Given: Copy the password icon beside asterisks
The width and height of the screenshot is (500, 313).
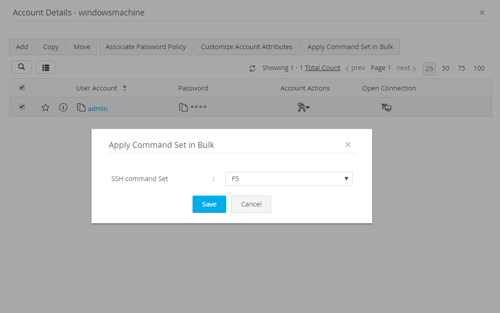Looking at the screenshot, I should [x=183, y=108].
